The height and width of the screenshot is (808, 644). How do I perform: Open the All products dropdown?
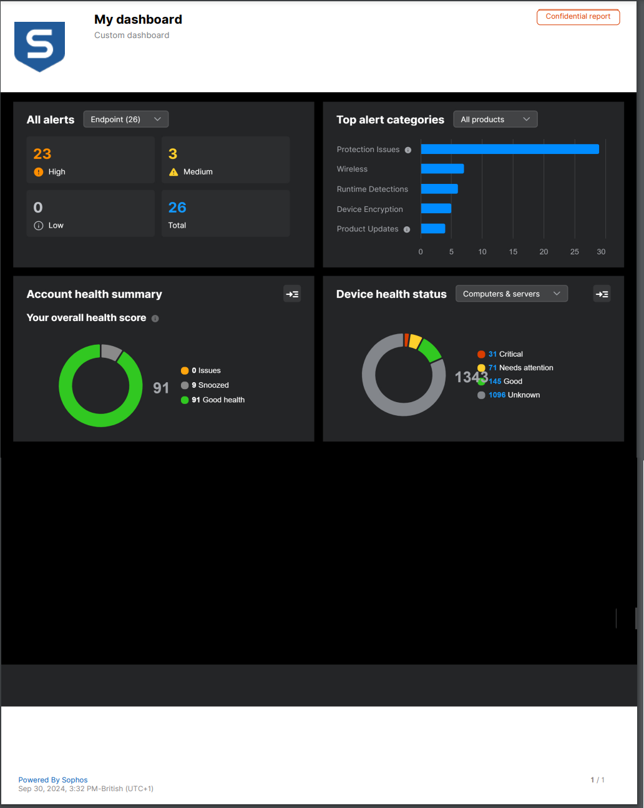click(495, 120)
